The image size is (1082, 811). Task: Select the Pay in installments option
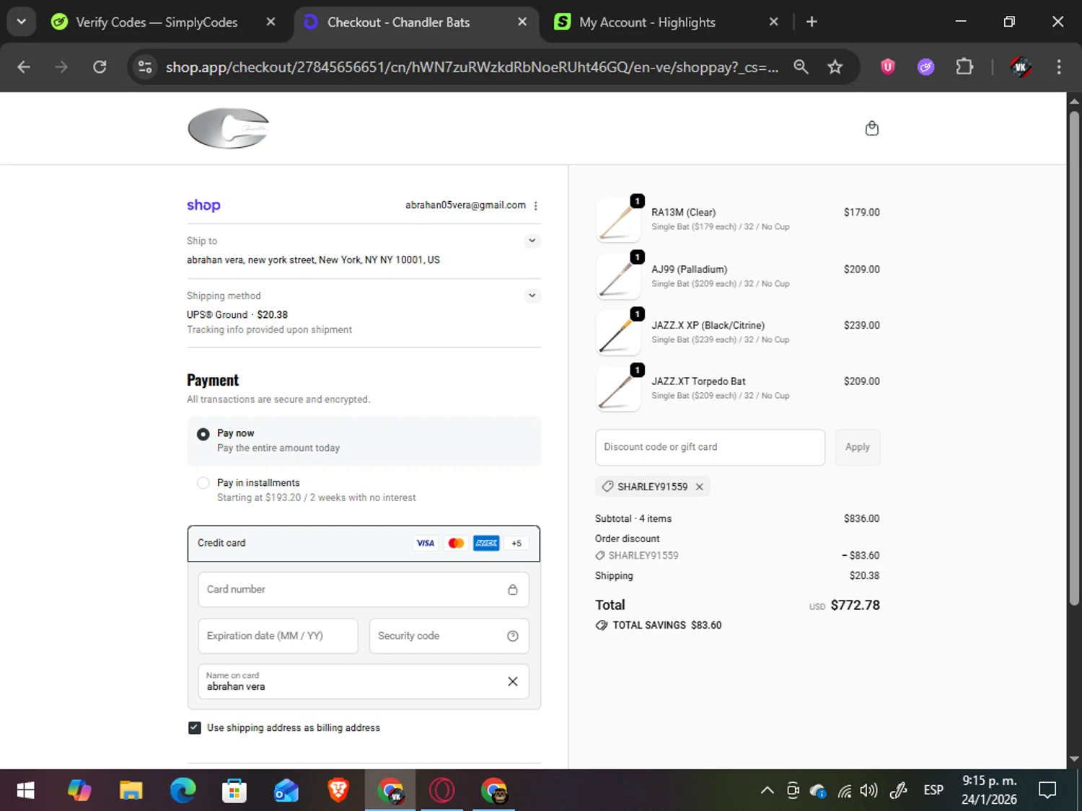(x=203, y=483)
